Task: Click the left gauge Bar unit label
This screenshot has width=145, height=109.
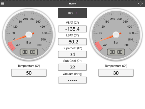Action: tap(29, 43)
